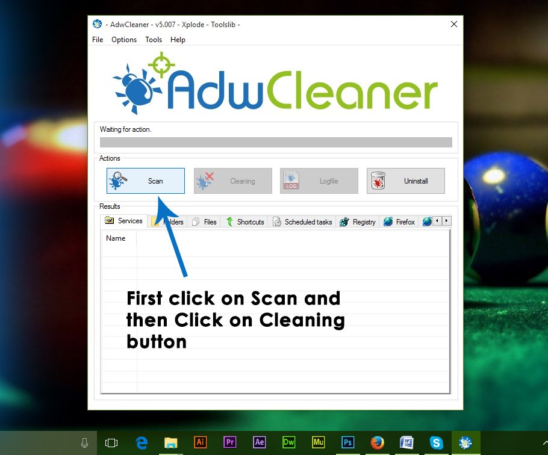Click the Firefox tab globe icon
This screenshot has width=548, height=455.
click(x=388, y=221)
